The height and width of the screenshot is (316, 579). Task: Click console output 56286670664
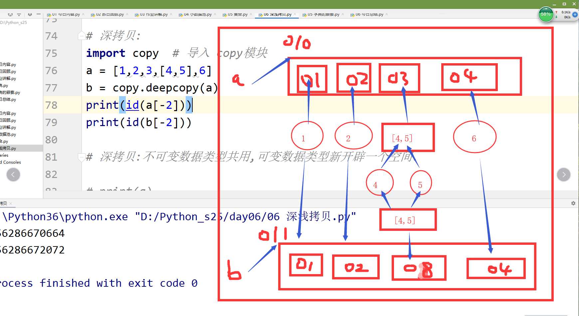pyautogui.click(x=32, y=233)
